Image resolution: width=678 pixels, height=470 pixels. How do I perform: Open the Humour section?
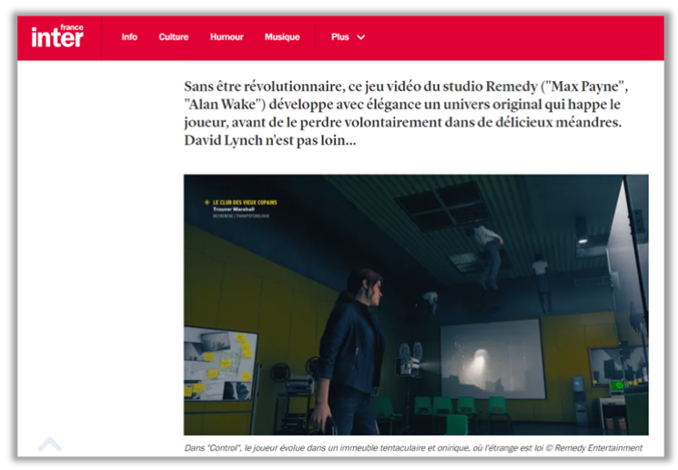[x=227, y=37]
